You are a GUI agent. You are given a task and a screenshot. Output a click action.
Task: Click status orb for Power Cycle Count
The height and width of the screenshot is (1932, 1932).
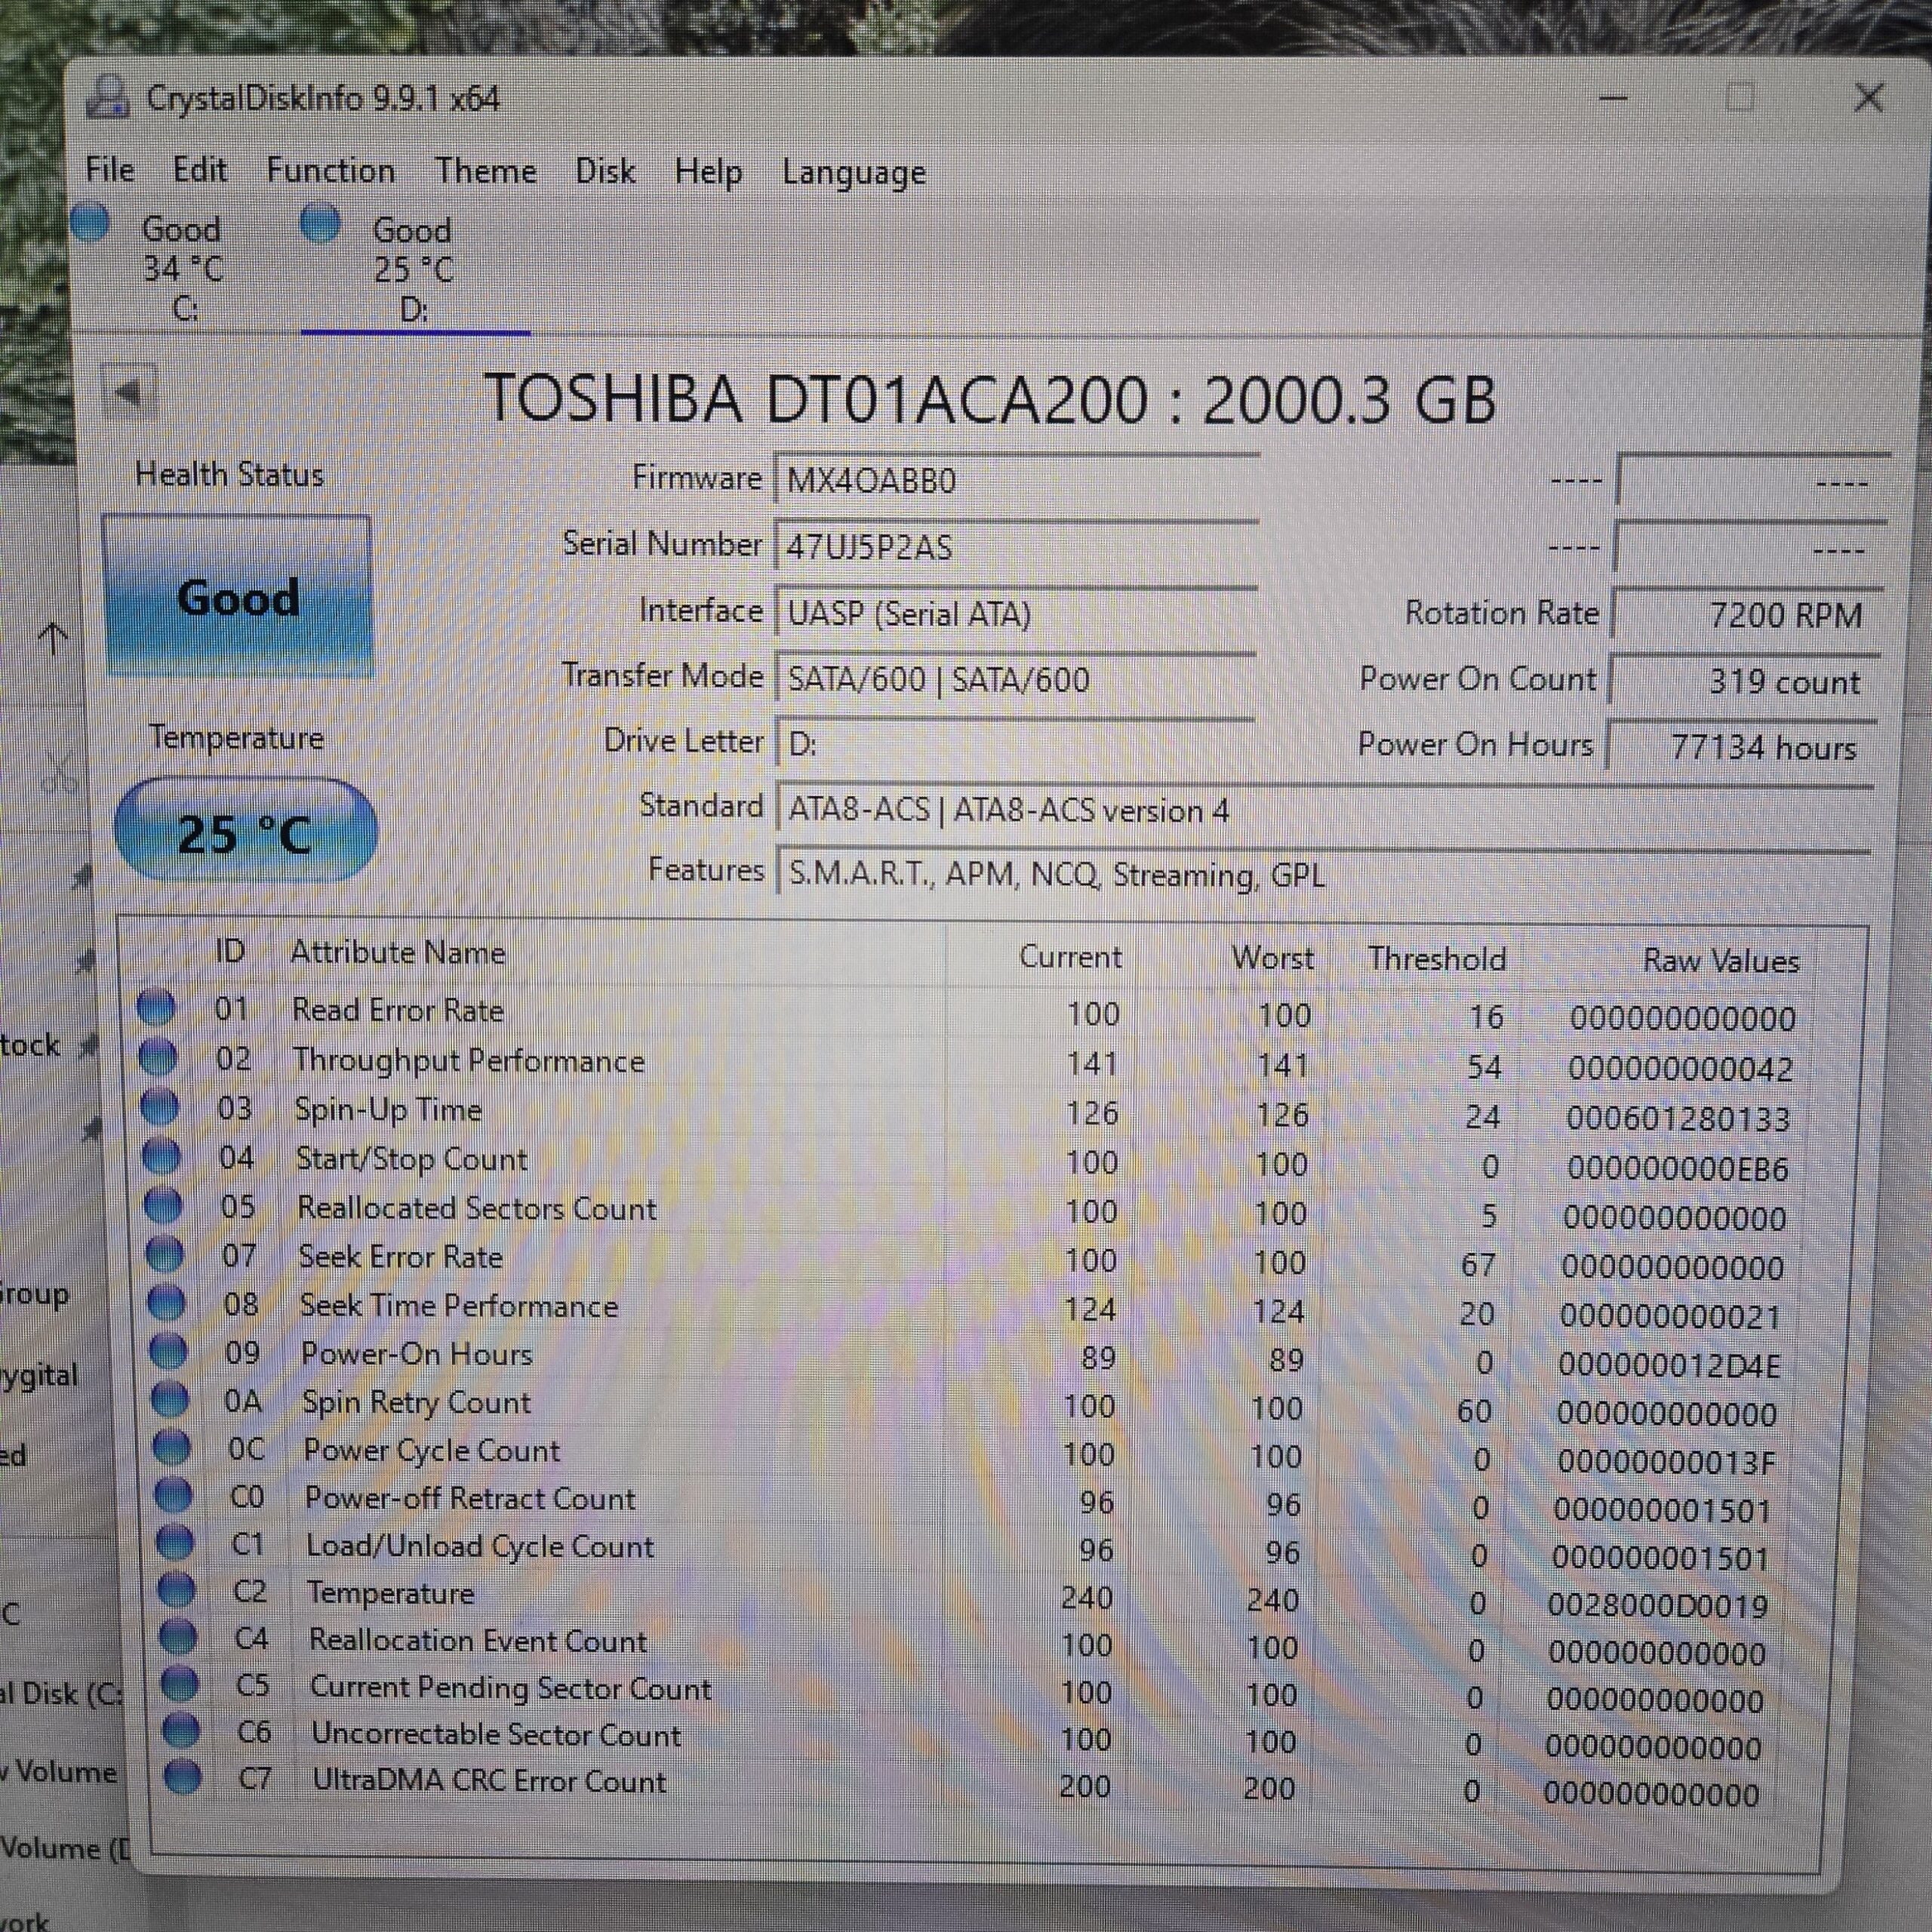(x=172, y=1448)
